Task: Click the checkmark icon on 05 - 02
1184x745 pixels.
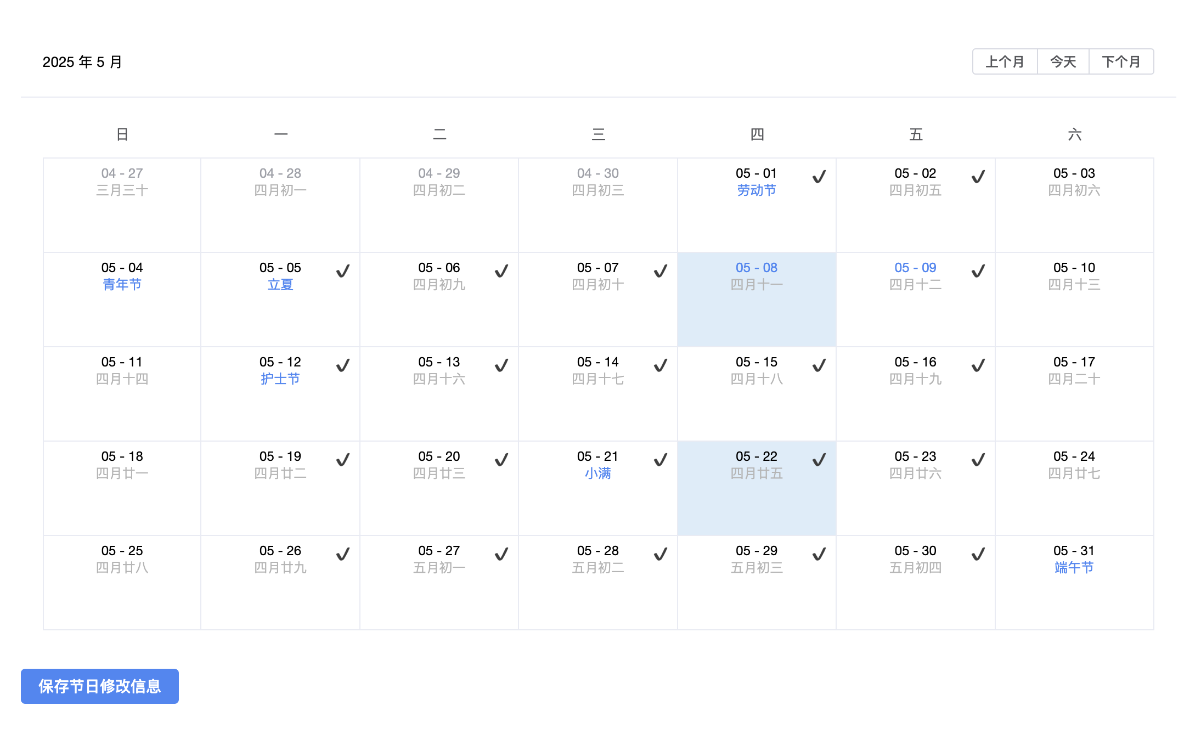Action: [978, 177]
